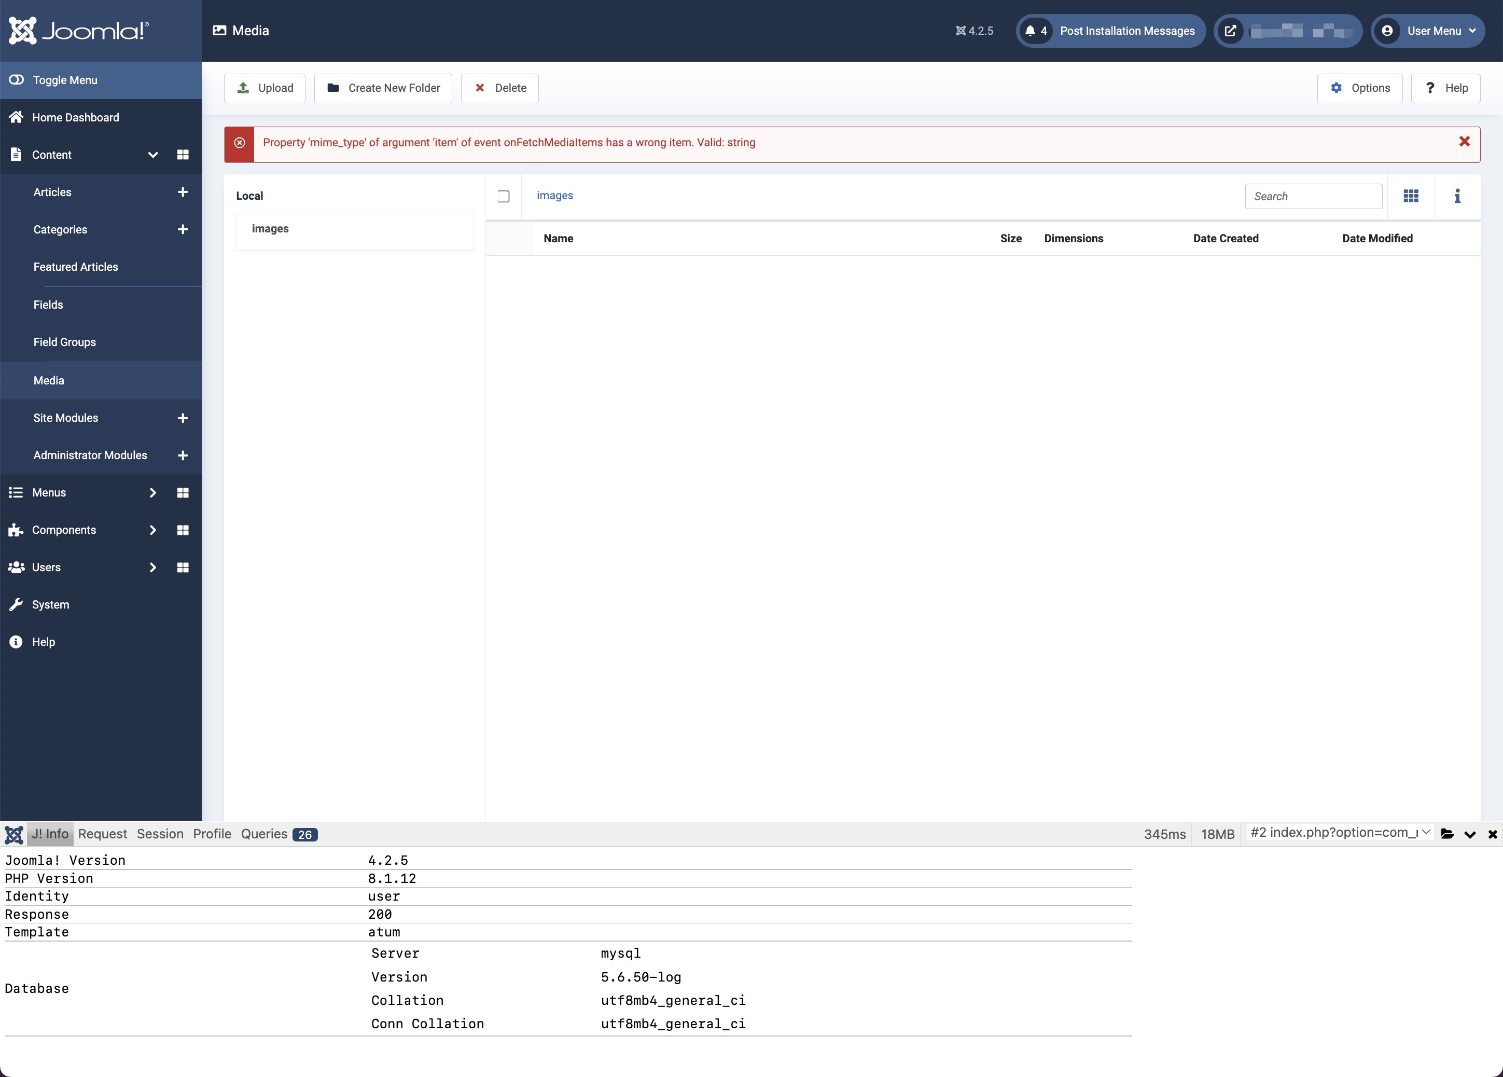Add new article via plus icon

(x=183, y=192)
